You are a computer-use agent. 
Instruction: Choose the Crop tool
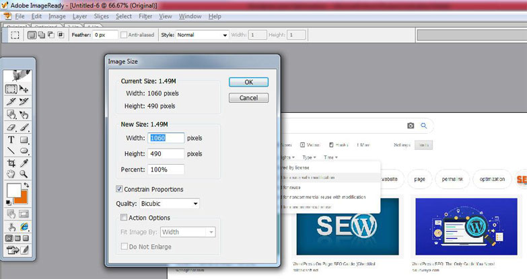point(11,163)
